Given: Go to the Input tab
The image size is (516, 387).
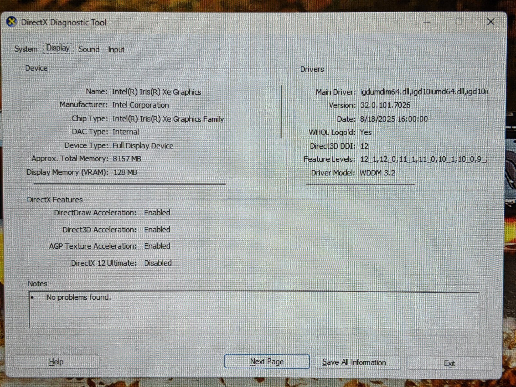Looking at the screenshot, I should (116, 50).
